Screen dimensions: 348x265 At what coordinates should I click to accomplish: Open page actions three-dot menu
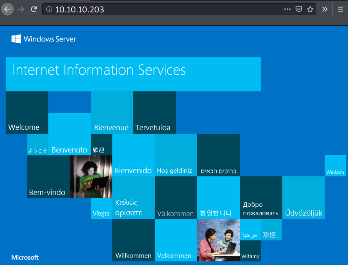coord(287,9)
